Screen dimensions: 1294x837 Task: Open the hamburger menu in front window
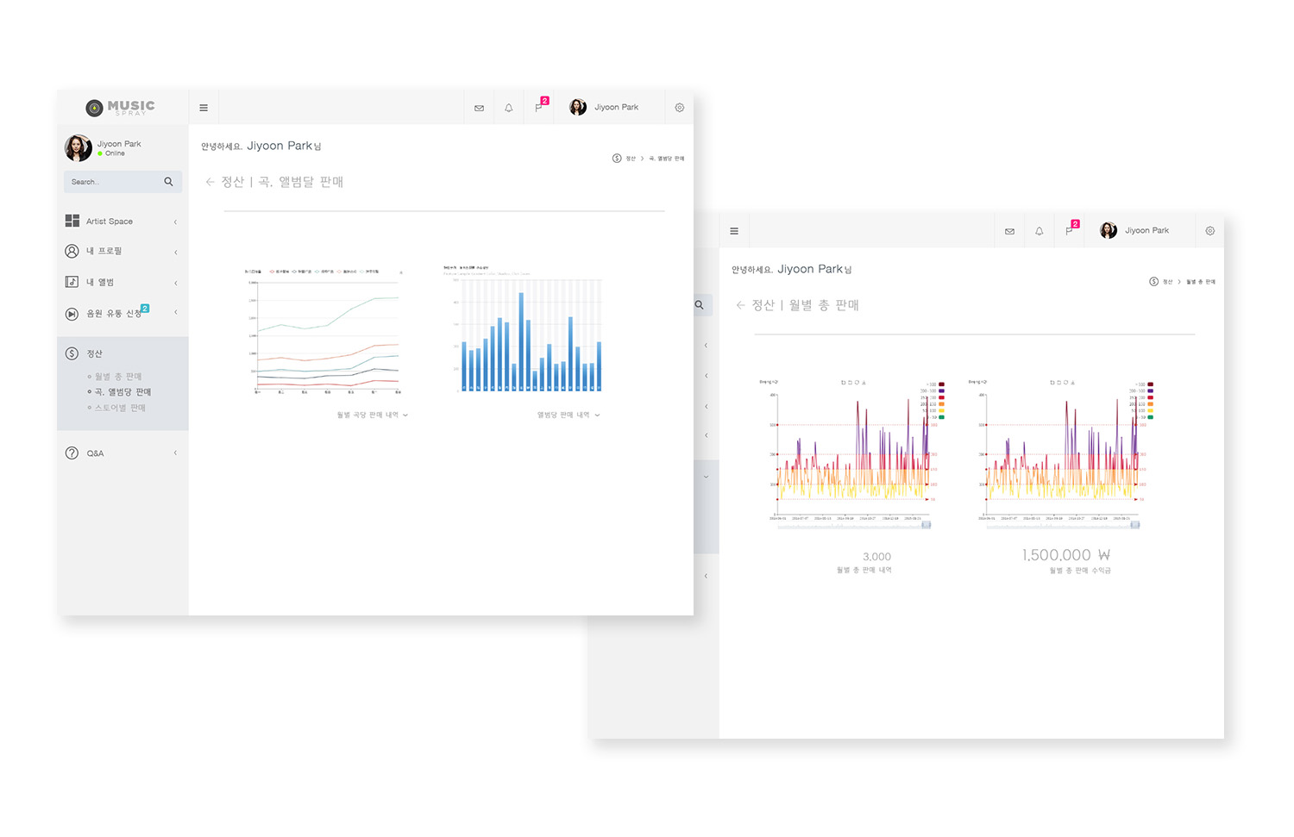204,108
